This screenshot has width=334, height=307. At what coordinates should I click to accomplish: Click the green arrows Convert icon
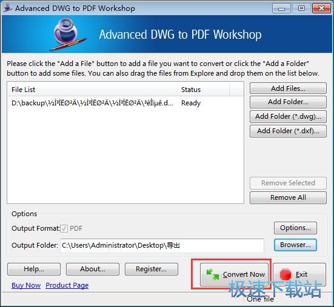[x=213, y=274]
